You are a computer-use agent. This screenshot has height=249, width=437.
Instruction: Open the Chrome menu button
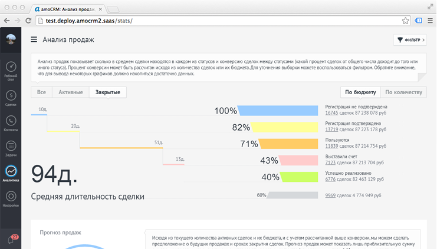tap(429, 20)
